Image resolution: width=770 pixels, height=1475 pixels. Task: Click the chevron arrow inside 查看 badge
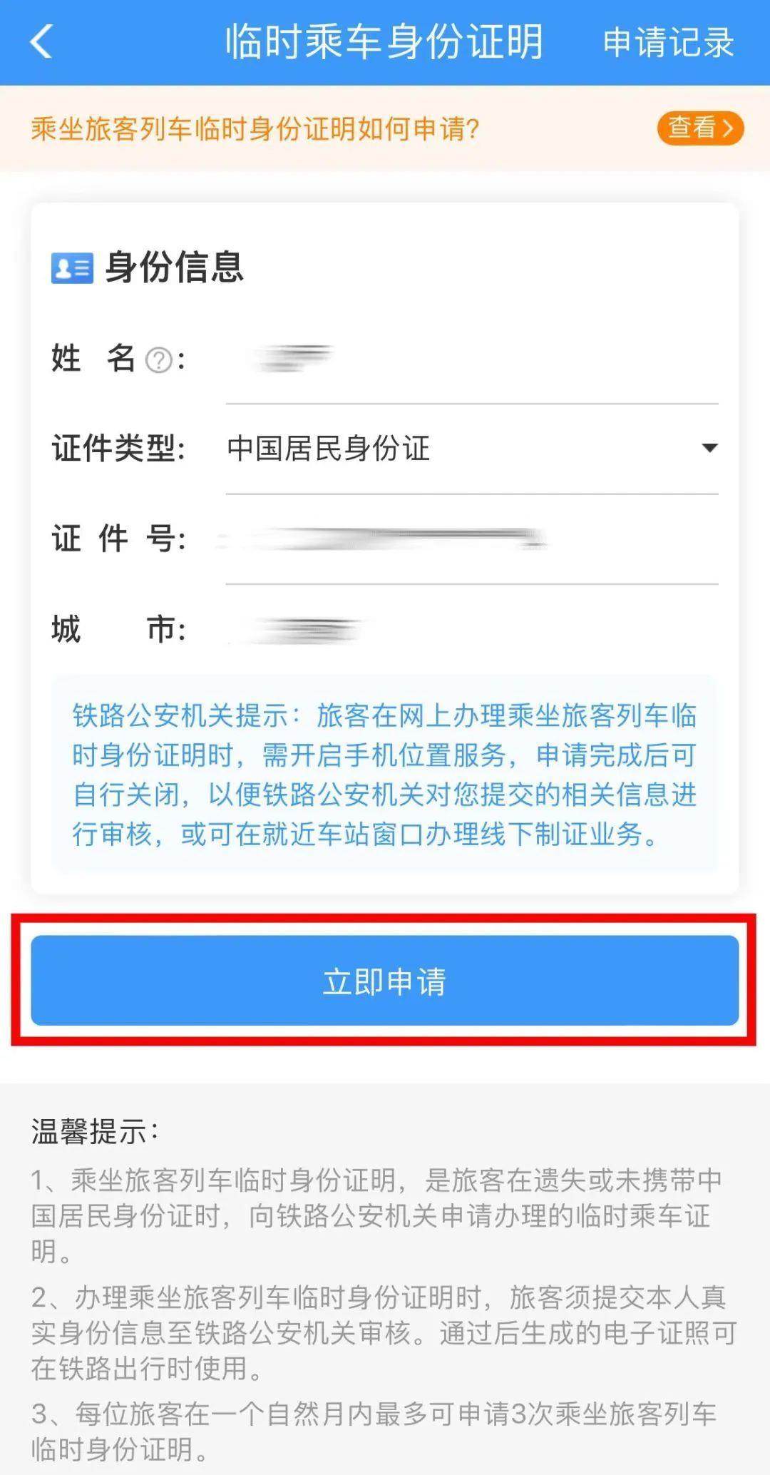pyautogui.click(x=728, y=128)
